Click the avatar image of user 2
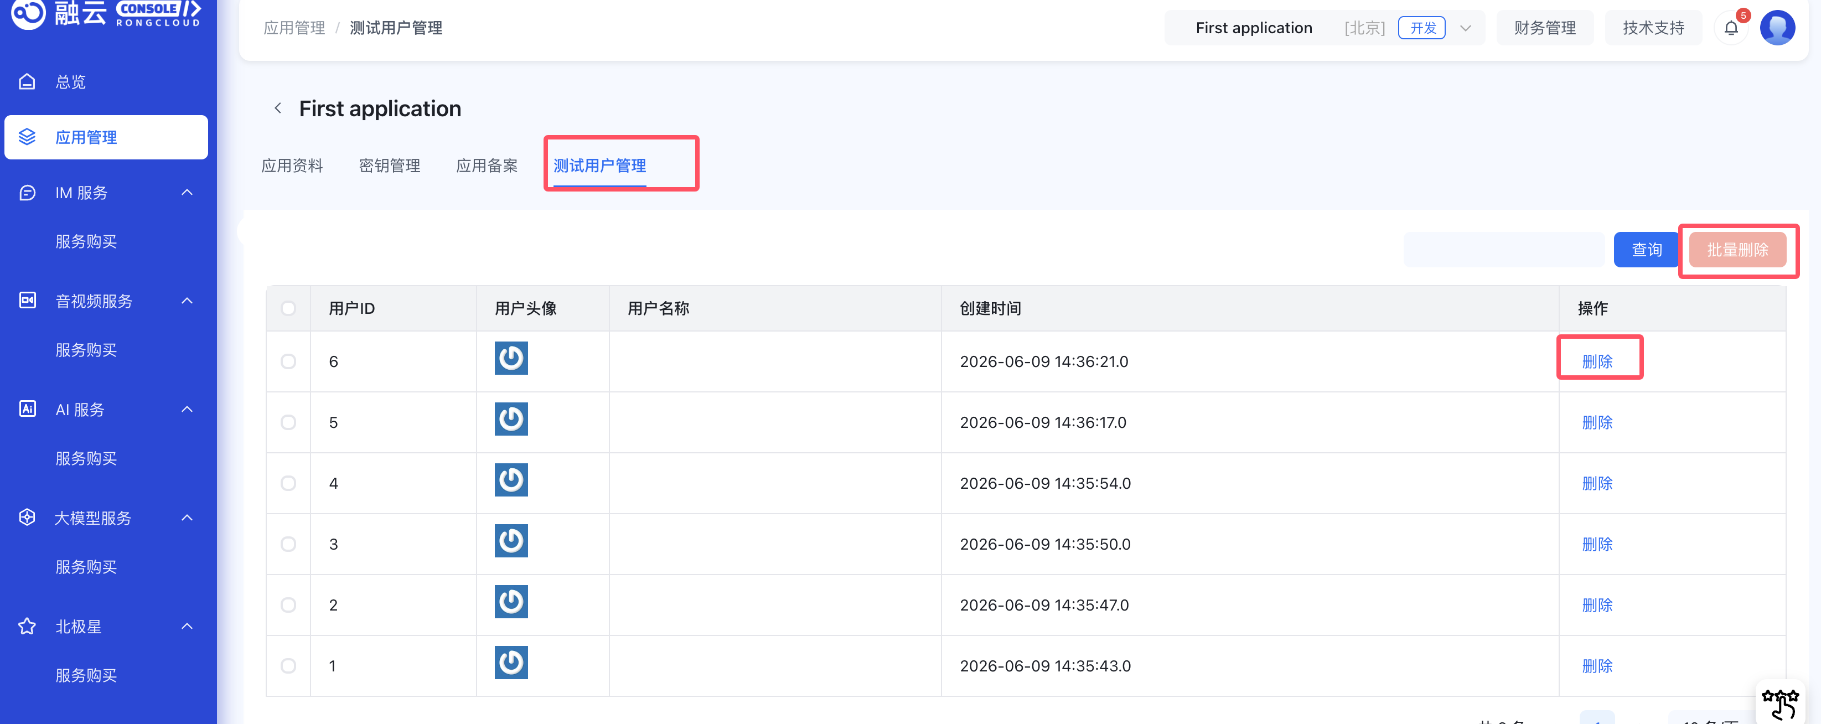 511,602
